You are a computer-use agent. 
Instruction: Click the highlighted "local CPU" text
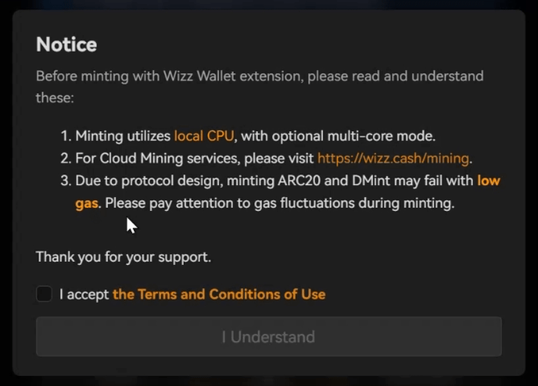(x=204, y=136)
